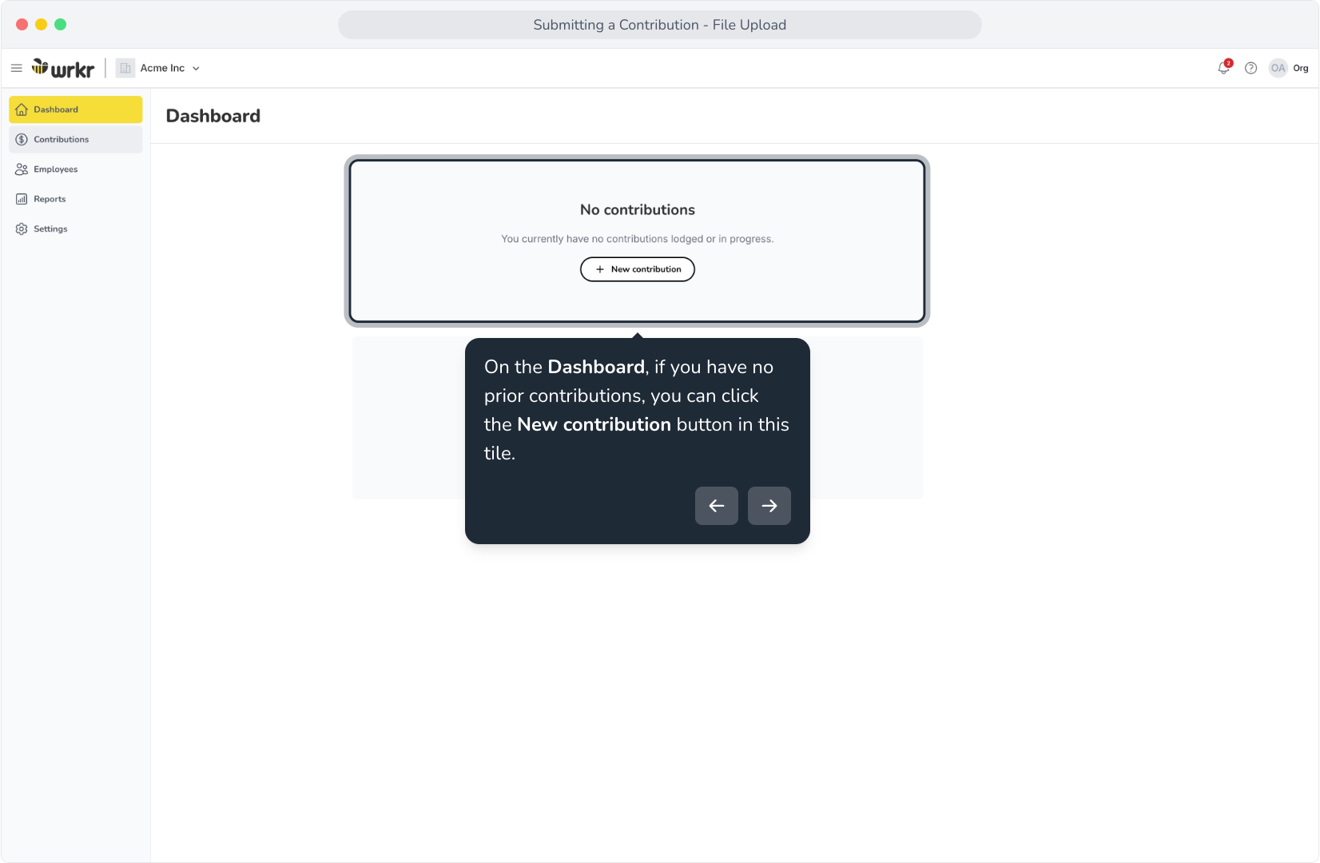Open Reports in the sidebar
Image resolution: width=1320 pixels, height=863 pixels.
tap(76, 199)
